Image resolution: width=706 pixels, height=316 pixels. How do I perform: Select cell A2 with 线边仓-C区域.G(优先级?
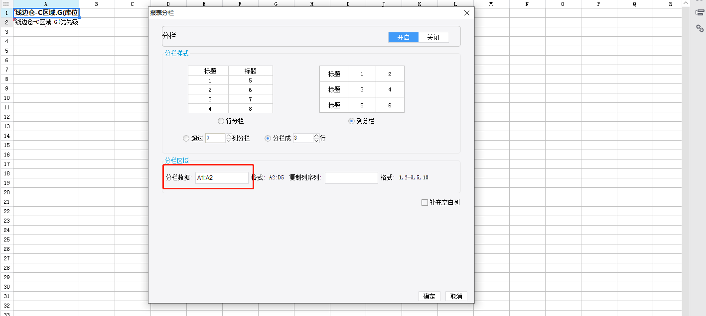point(46,22)
